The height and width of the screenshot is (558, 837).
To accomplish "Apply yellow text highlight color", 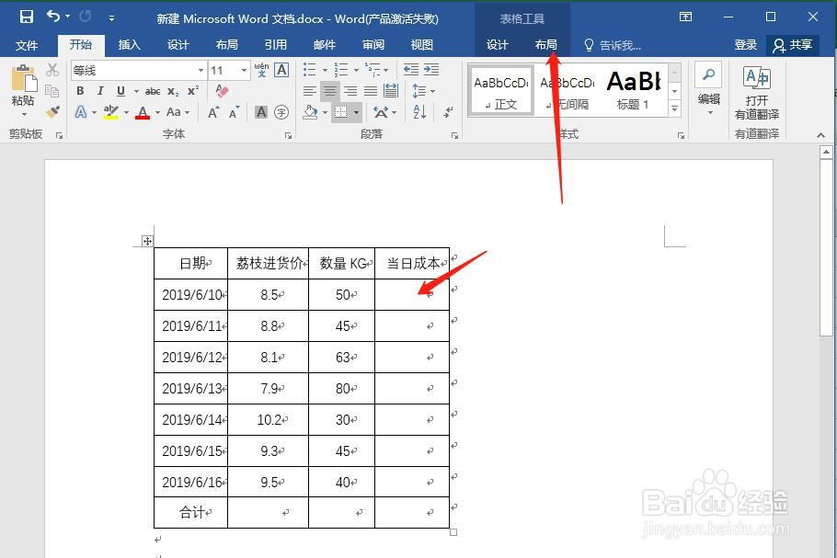I will (x=111, y=112).
